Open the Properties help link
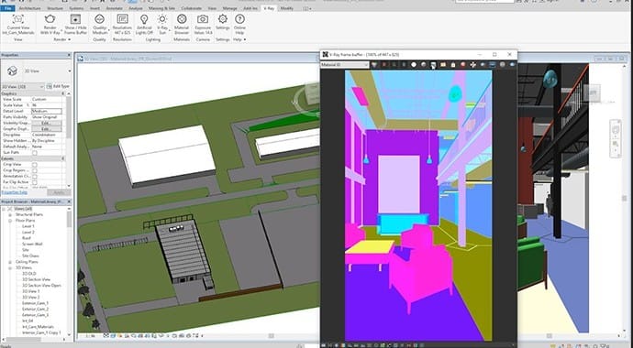This screenshot has height=348, width=633. coord(14,192)
